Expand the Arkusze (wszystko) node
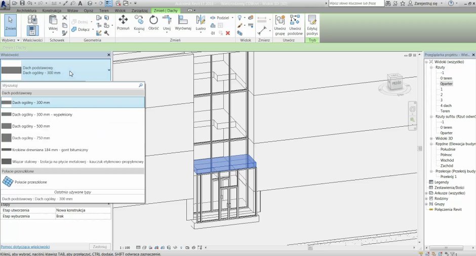Screen dimensions: 476x256 (431, 193)
